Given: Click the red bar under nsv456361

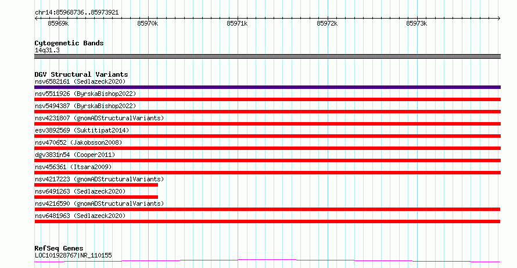Looking at the screenshot, I should coord(267,173).
